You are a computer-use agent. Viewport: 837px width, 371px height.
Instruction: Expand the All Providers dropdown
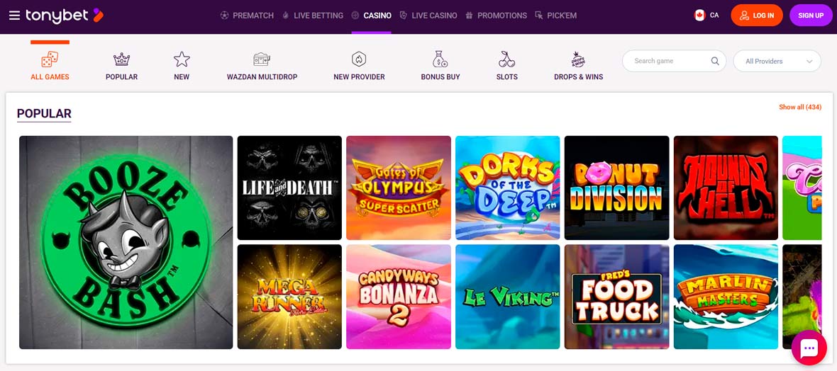777,62
